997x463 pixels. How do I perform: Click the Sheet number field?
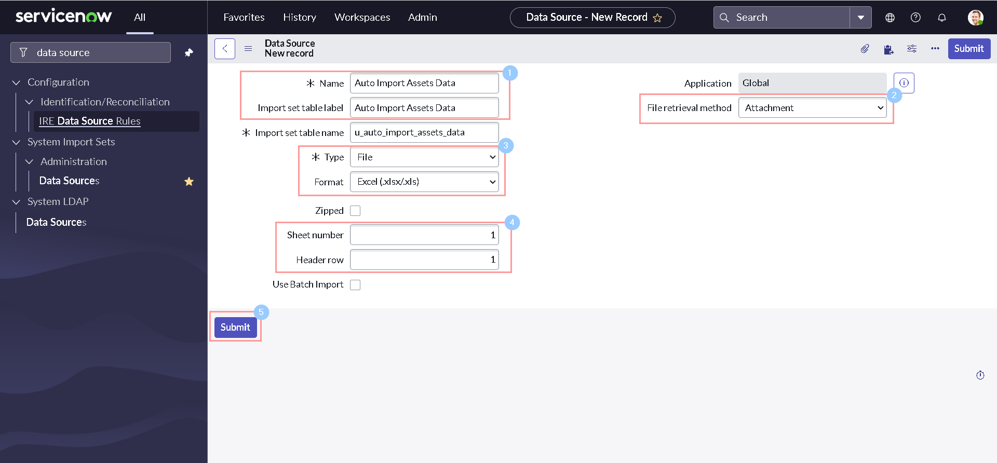coord(424,235)
